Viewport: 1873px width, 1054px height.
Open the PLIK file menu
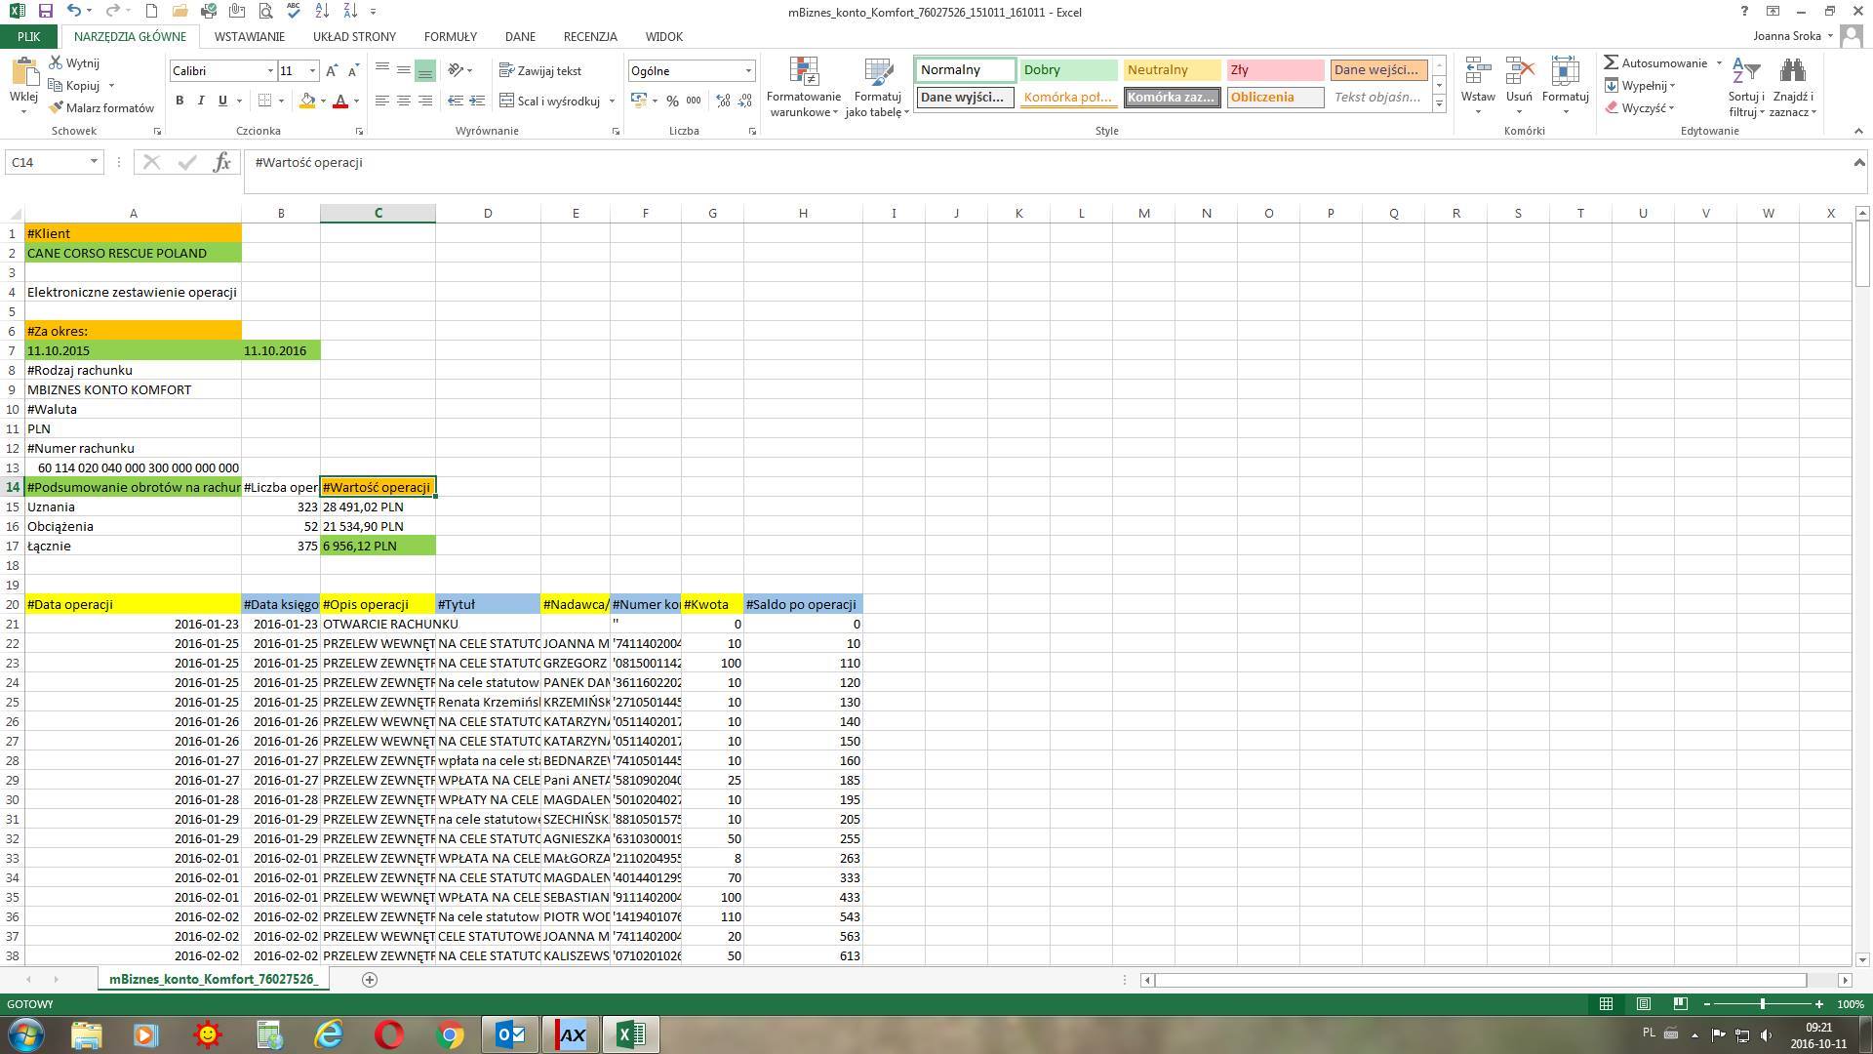[28, 36]
